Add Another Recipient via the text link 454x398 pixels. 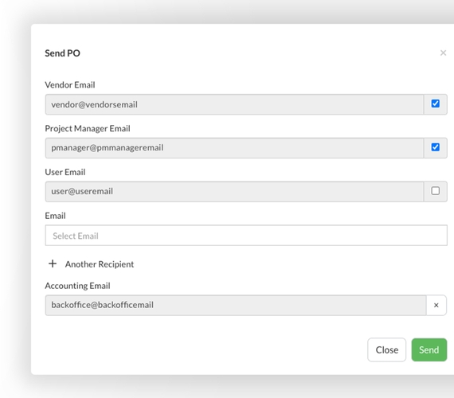pos(100,264)
